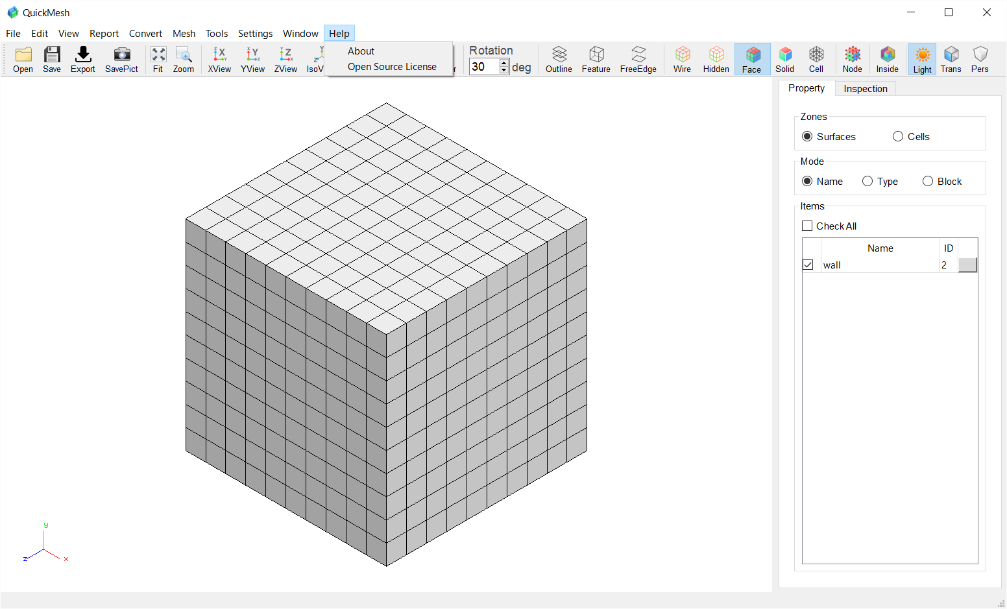This screenshot has height=609, width=1007.
Task: Click the Name column header
Action: (x=880, y=248)
